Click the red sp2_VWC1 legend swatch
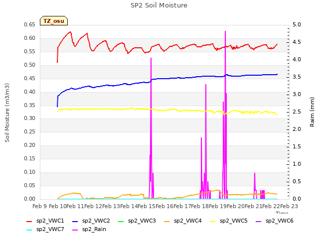Screen dimensions: 319x239 coord(29,222)
